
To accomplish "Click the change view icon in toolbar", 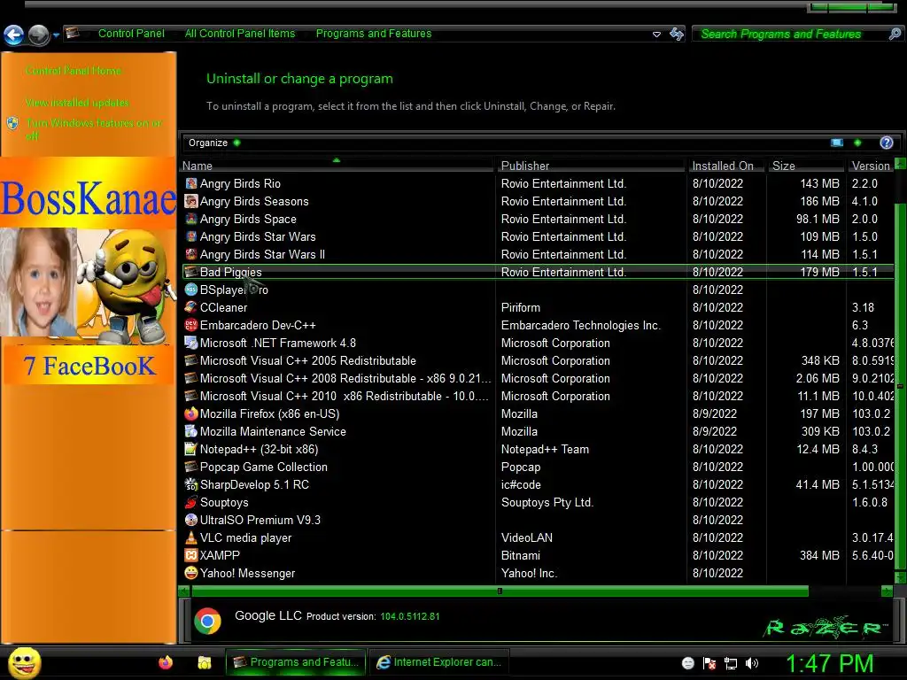I will pyautogui.click(x=836, y=143).
